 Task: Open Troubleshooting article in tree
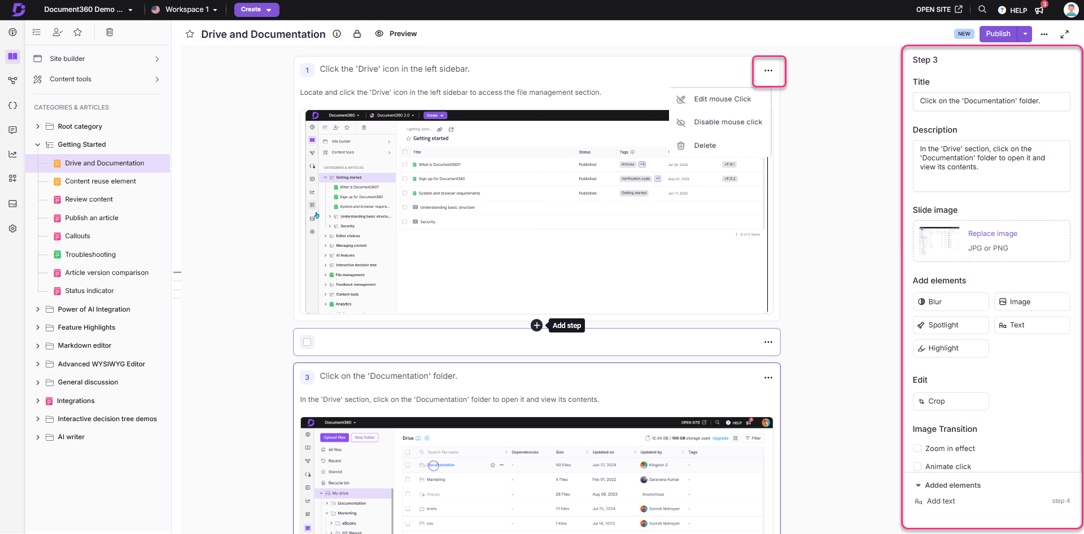tap(90, 255)
